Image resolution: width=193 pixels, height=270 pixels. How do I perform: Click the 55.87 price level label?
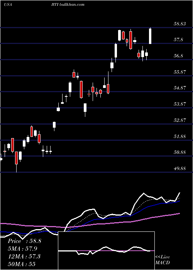click(x=180, y=72)
